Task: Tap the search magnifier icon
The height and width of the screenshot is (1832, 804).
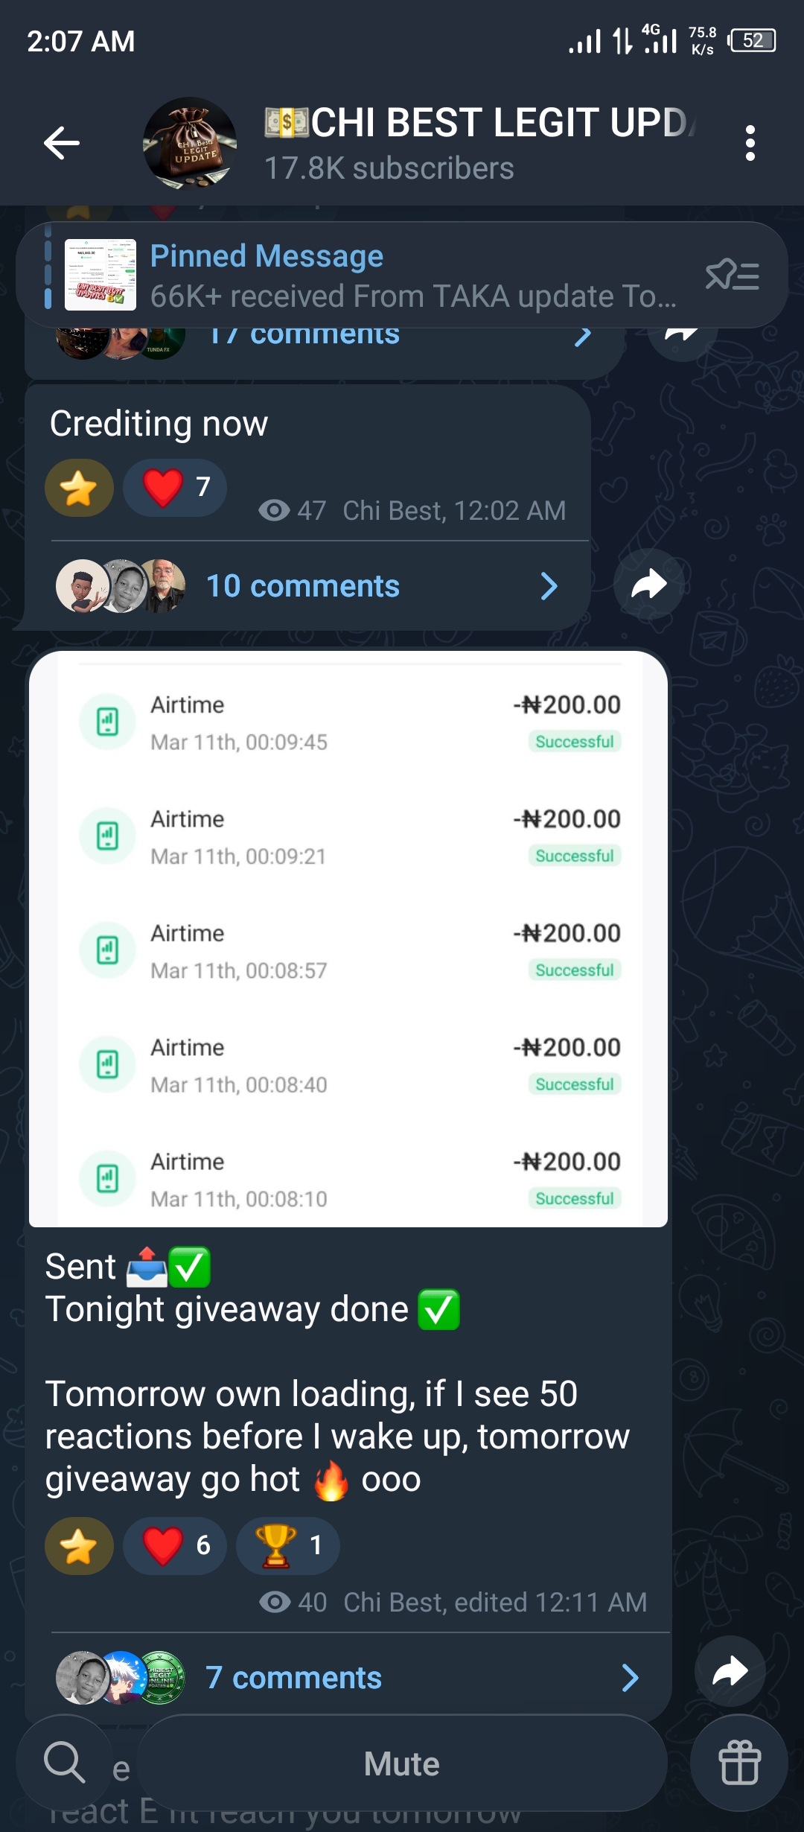Action: [x=64, y=1762]
